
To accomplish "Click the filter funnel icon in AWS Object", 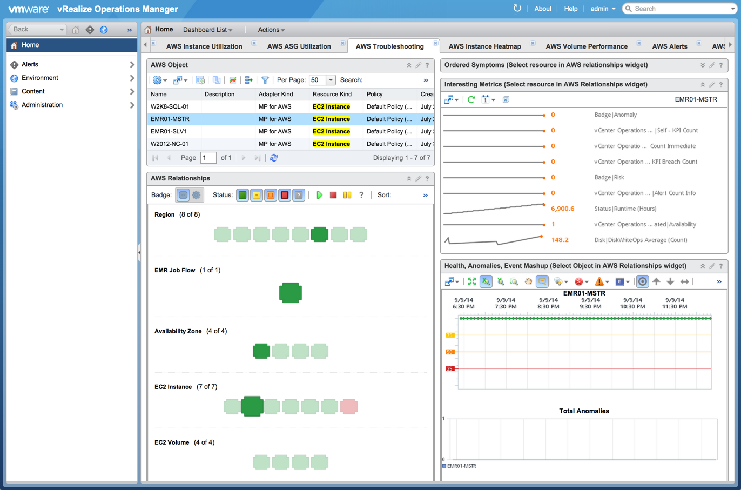I will tap(265, 80).
